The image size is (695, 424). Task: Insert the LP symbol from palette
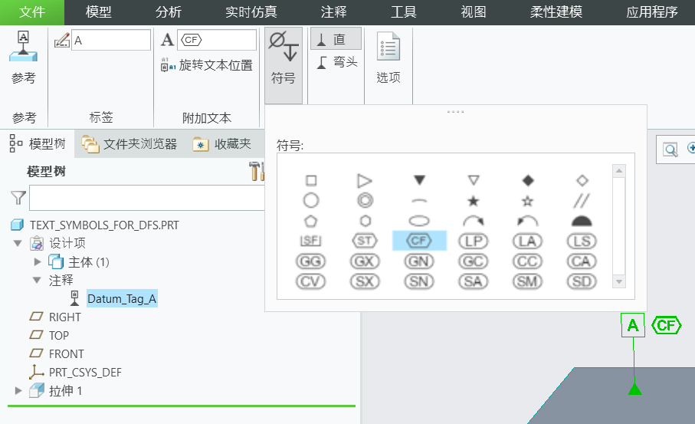pos(473,241)
